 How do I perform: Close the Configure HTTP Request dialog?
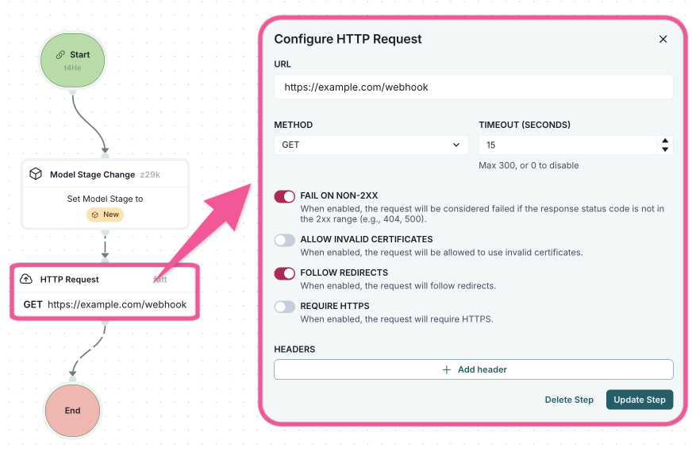(663, 39)
